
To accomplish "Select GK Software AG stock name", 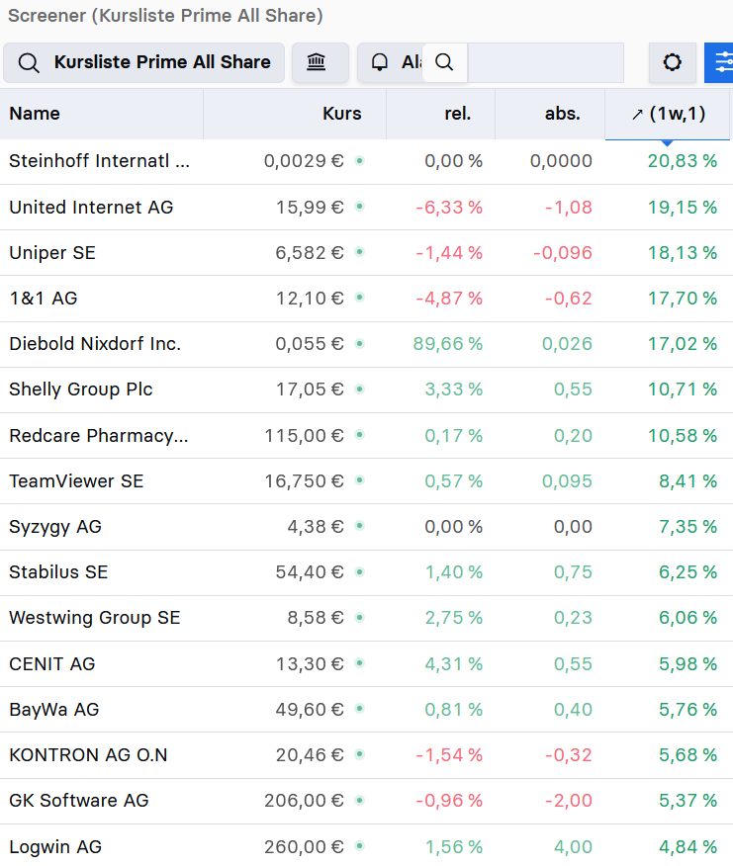I will (79, 801).
